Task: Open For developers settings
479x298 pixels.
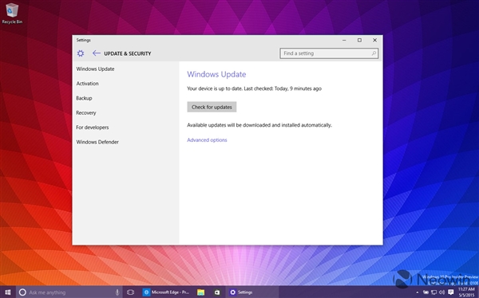Action: [x=93, y=127]
